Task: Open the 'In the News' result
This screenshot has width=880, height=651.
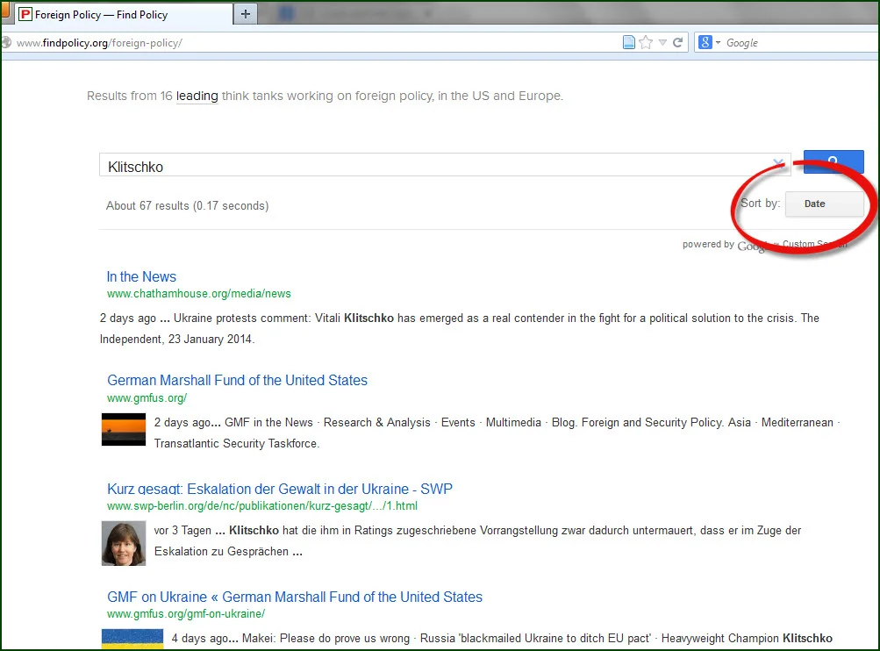Action: point(141,276)
